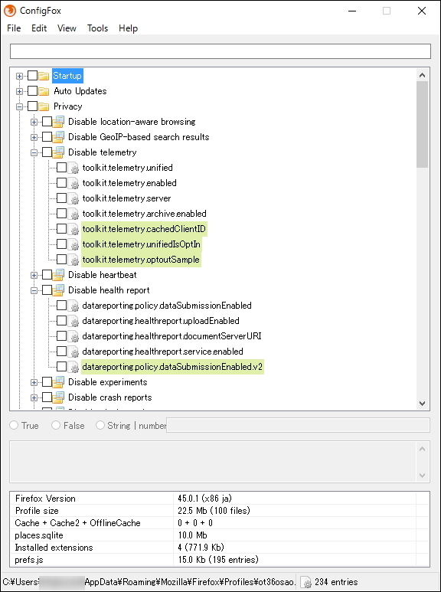The height and width of the screenshot is (592, 441).
Task: Click the Auto Updates folder icon
Action: coord(44,91)
